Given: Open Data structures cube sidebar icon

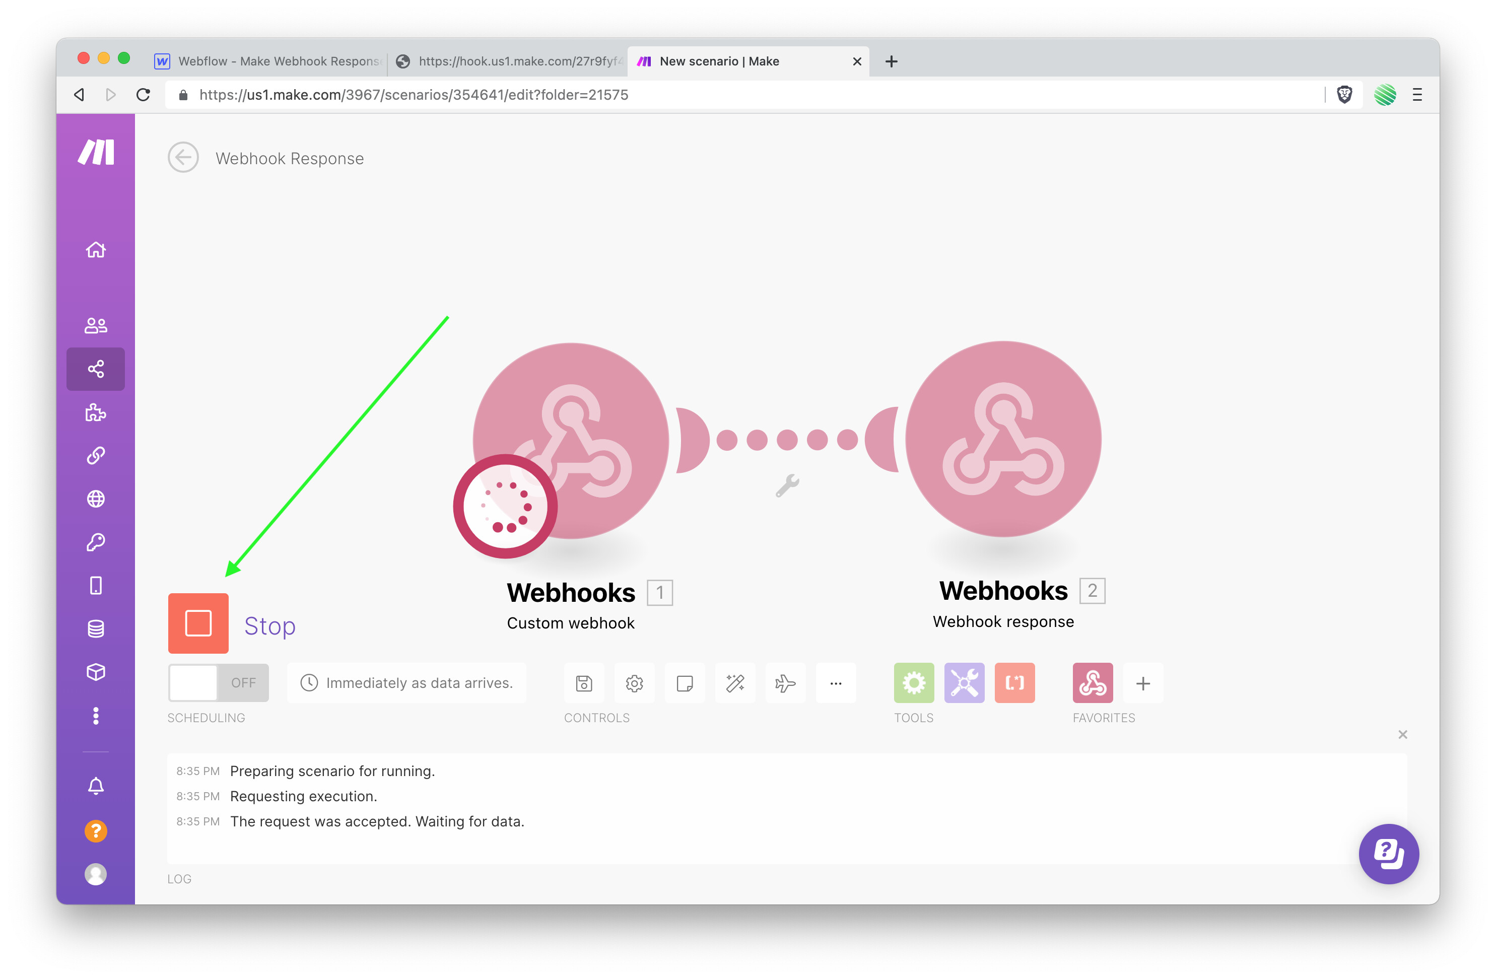Looking at the screenshot, I should pyautogui.click(x=96, y=672).
